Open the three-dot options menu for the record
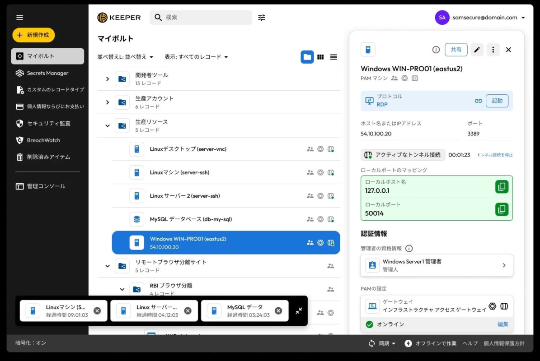This screenshot has height=361, width=540. pyautogui.click(x=493, y=50)
